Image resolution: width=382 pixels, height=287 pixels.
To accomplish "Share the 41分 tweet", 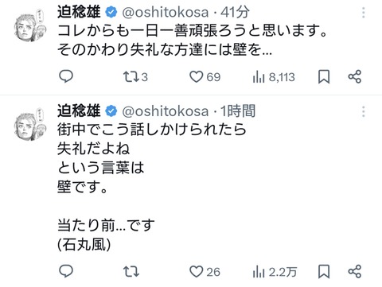I will (355, 77).
